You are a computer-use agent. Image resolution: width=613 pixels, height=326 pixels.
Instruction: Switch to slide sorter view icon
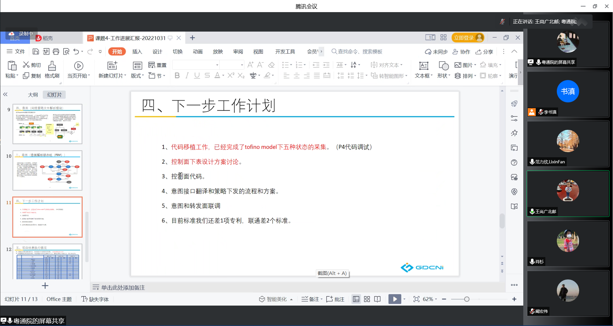[367, 299]
